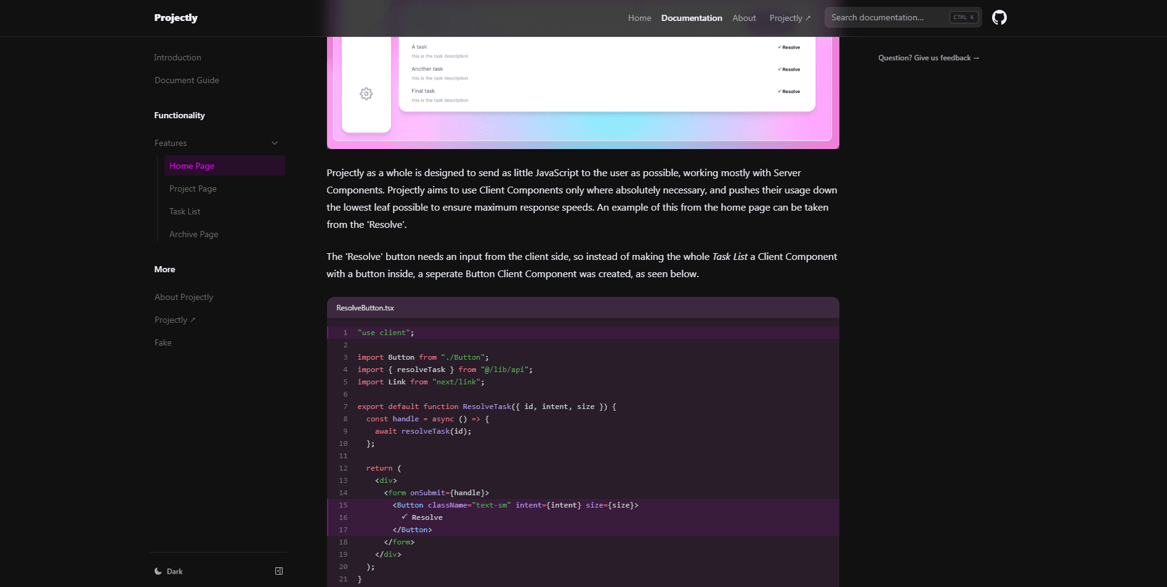The width and height of the screenshot is (1167, 587).
Task: Select Project Page in sidebar
Action: (x=193, y=188)
